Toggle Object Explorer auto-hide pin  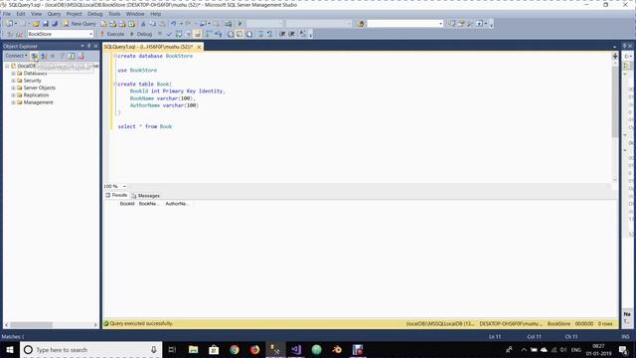88,46
